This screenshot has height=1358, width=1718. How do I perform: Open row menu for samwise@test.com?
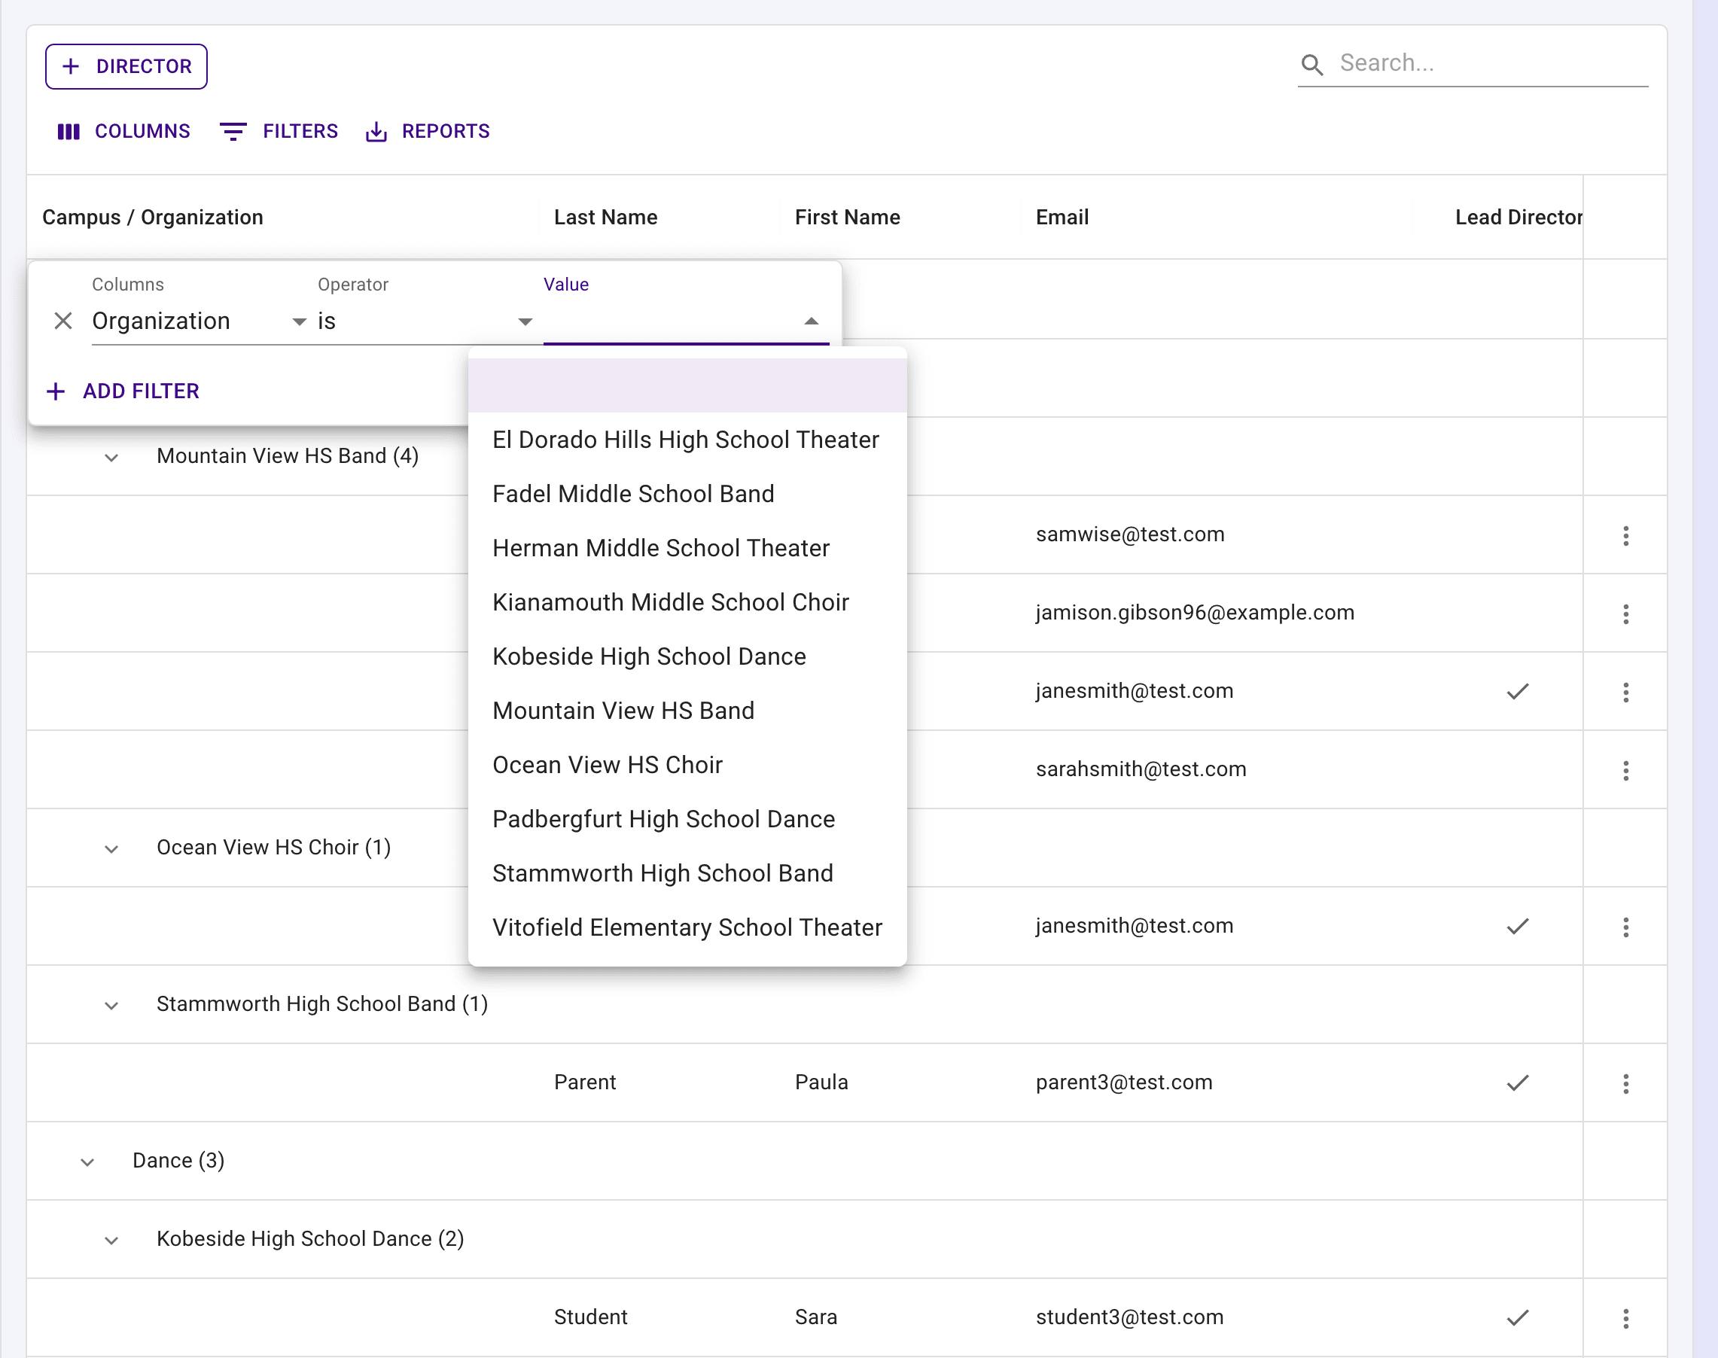point(1626,535)
